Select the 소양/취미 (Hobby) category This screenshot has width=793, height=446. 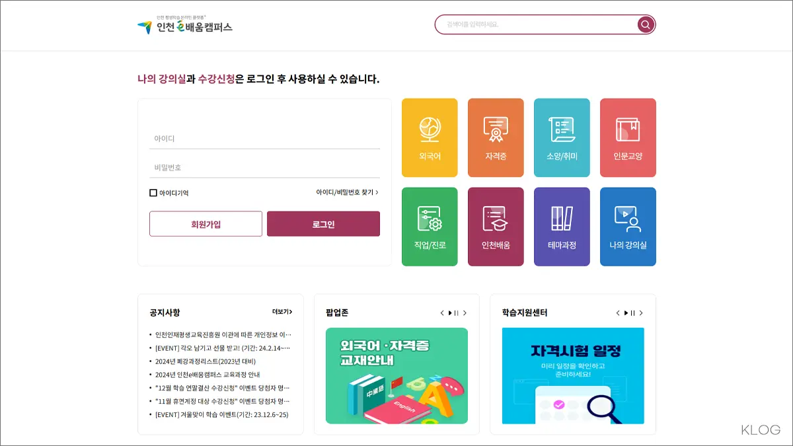click(562, 137)
